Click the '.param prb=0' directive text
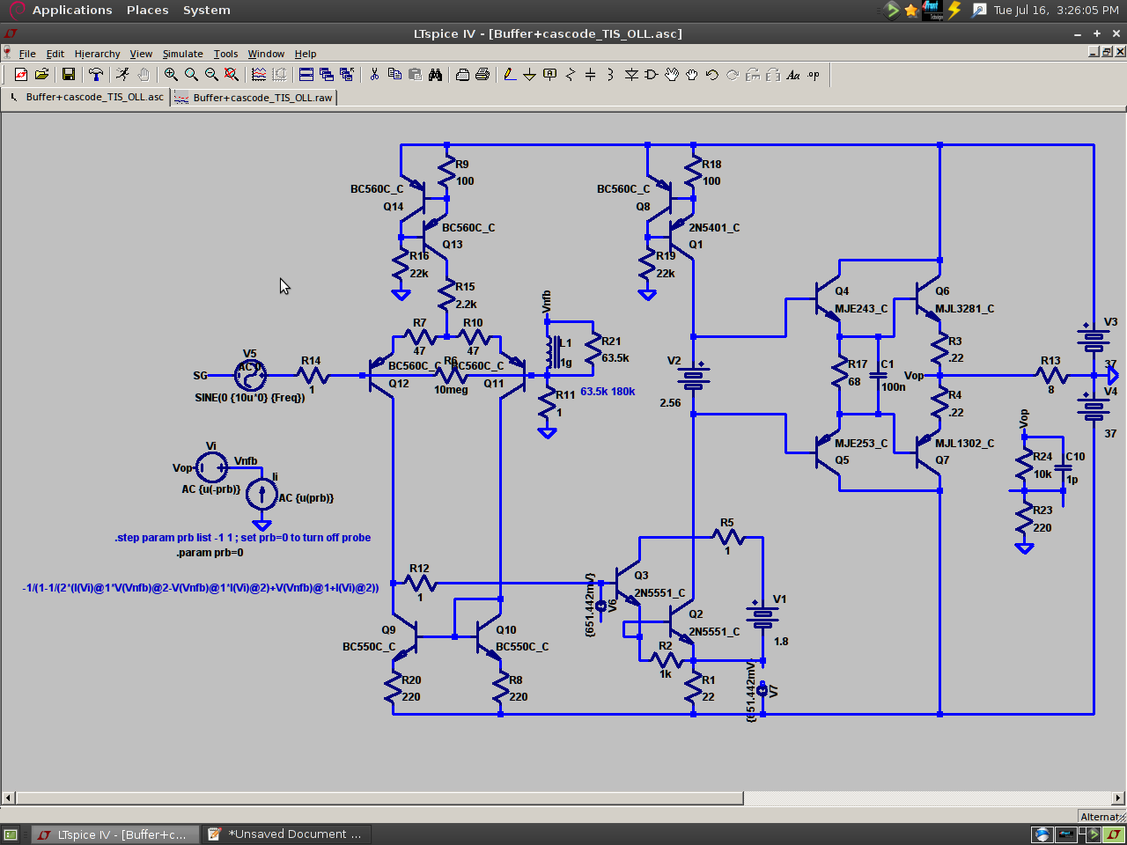Viewport: 1127px width, 845px height. pyautogui.click(x=210, y=553)
